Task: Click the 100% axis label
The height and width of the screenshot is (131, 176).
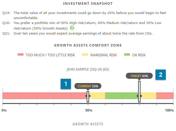Action: tap(169, 110)
